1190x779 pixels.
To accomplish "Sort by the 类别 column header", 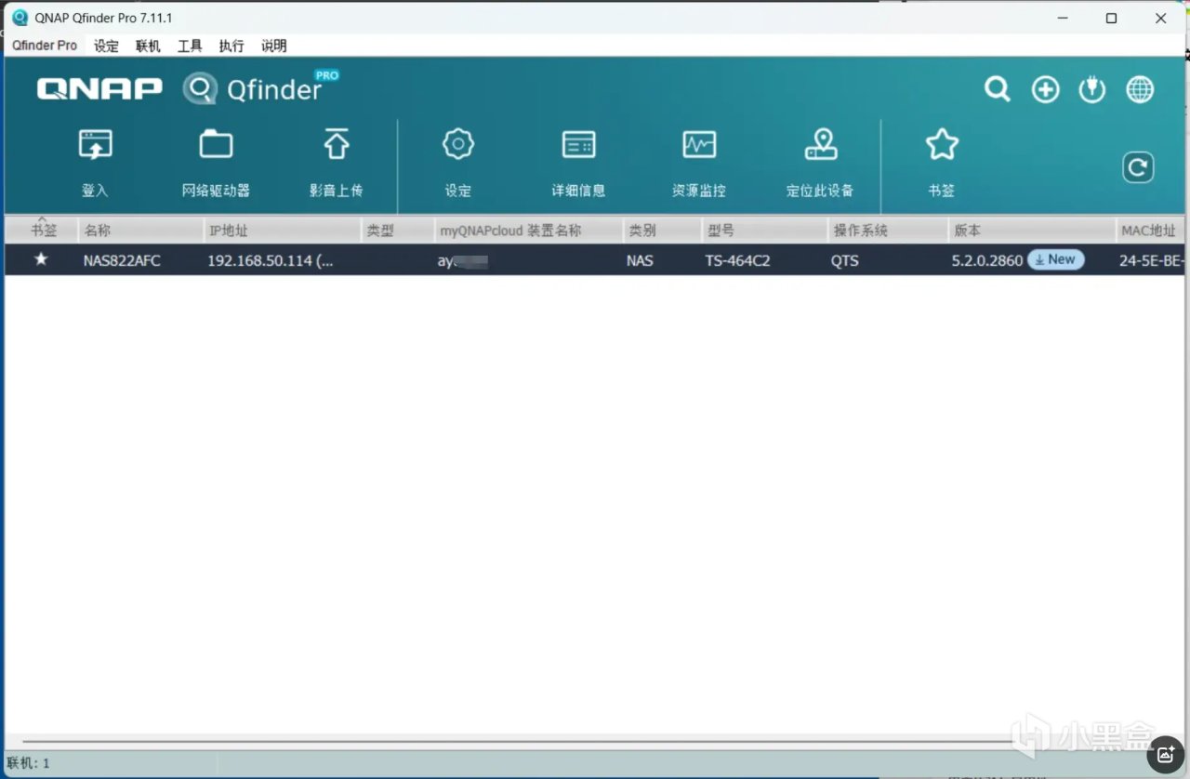I will tap(662, 231).
